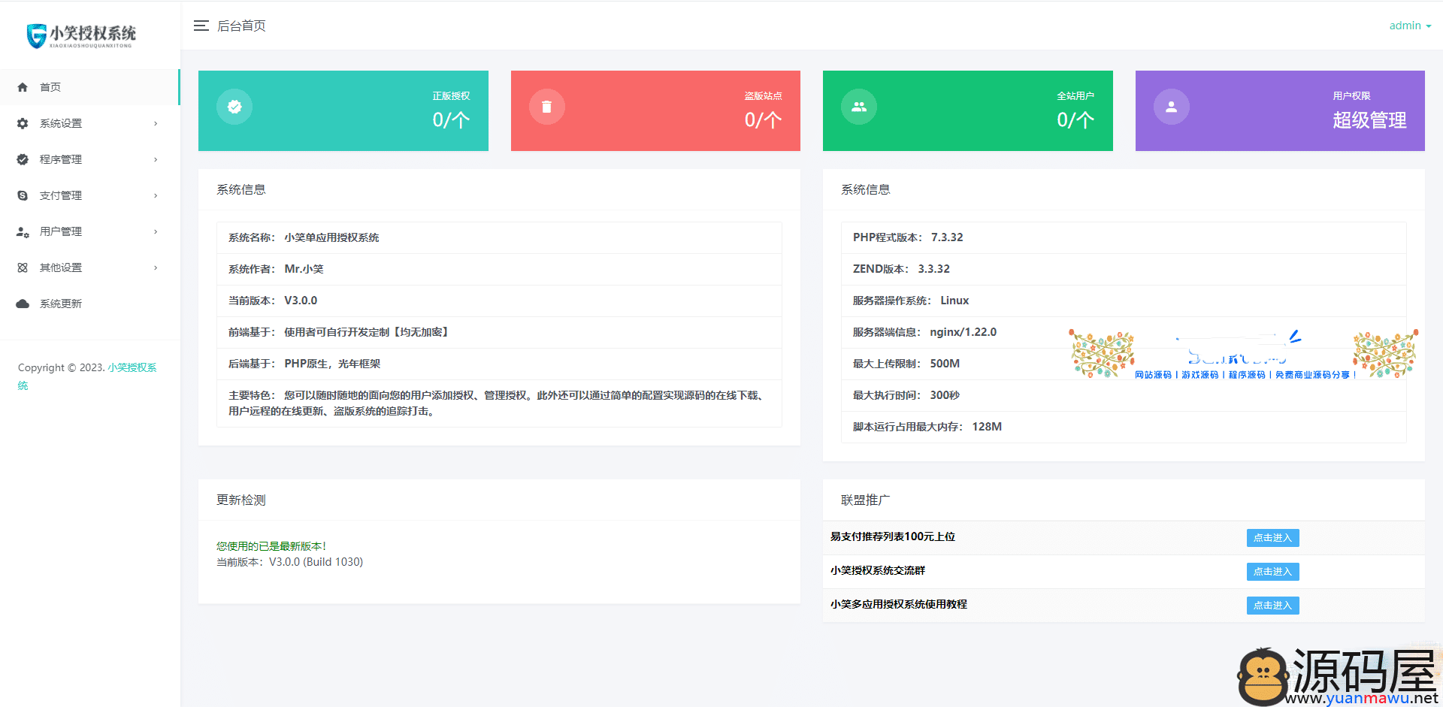Open the 用户管理 menu item
This screenshot has height=707, width=1443.
89,231
